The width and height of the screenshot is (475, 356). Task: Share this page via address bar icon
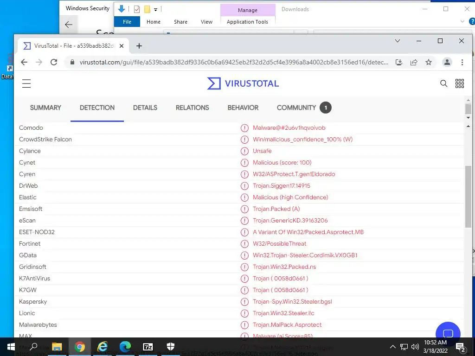coord(413,62)
